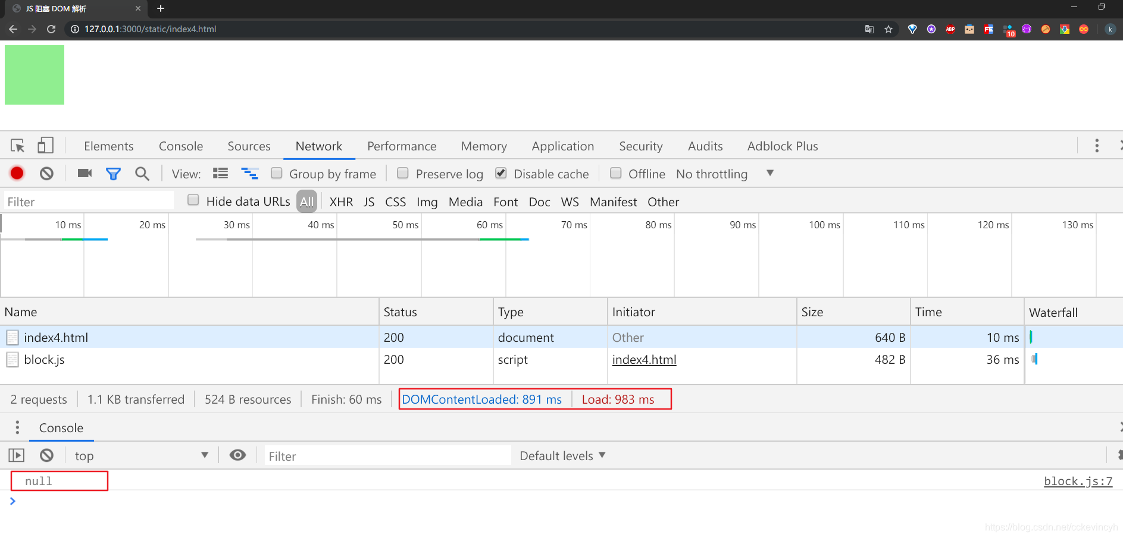The image size is (1123, 538).
Task: Show the console sidebar
Action: click(17, 455)
